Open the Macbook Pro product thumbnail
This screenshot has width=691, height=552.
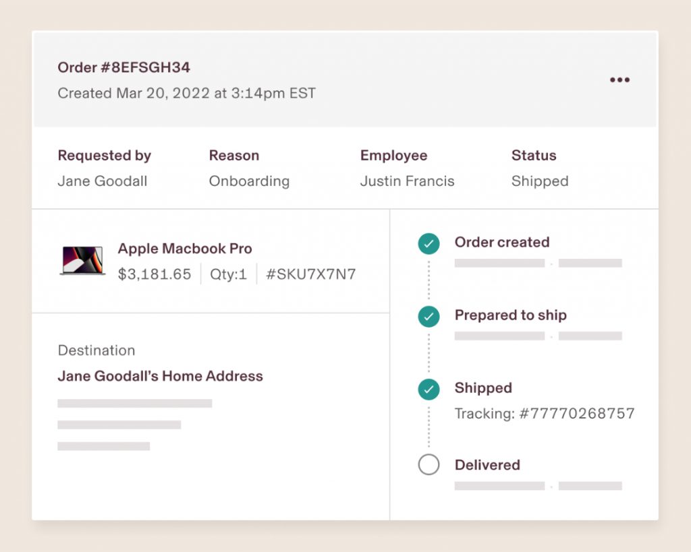[x=82, y=261]
